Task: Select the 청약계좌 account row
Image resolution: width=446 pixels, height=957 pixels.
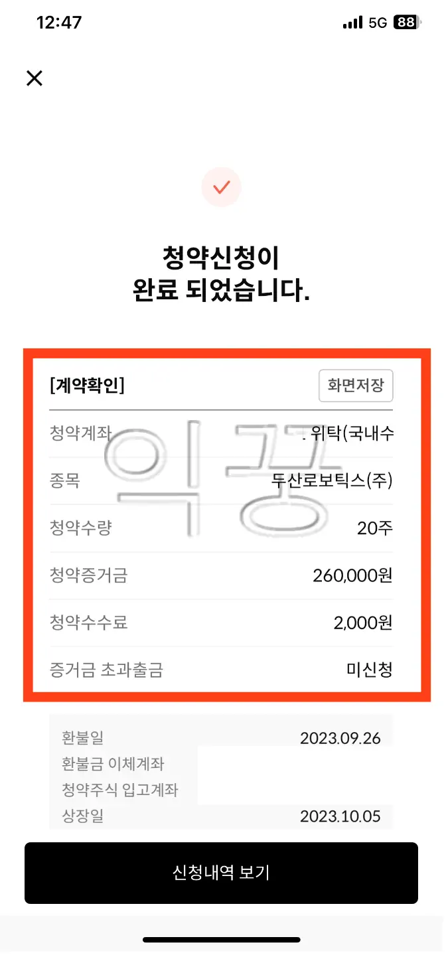Action: point(222,433)
